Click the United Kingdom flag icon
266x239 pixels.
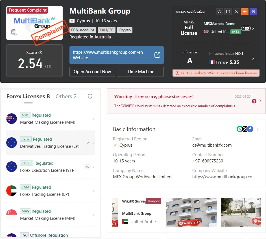click(206, 32)
